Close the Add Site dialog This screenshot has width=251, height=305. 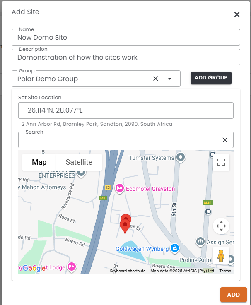tap(237, 14)
